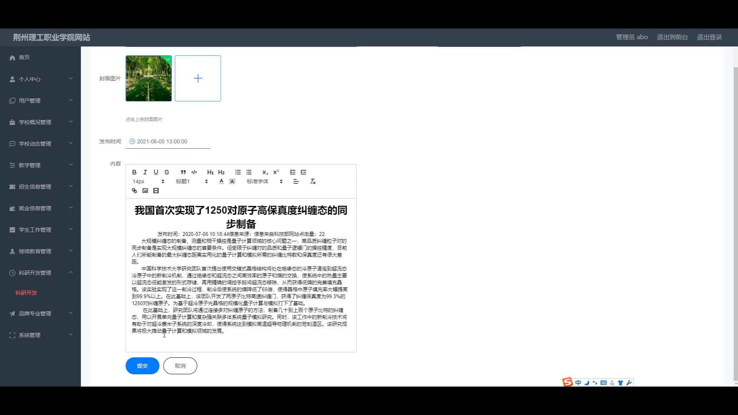Click the subscript icon

(x=265, y=172)
